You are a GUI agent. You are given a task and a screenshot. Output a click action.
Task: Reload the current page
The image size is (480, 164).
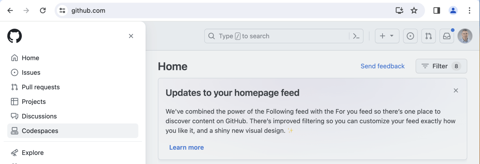tap(43, 10)
